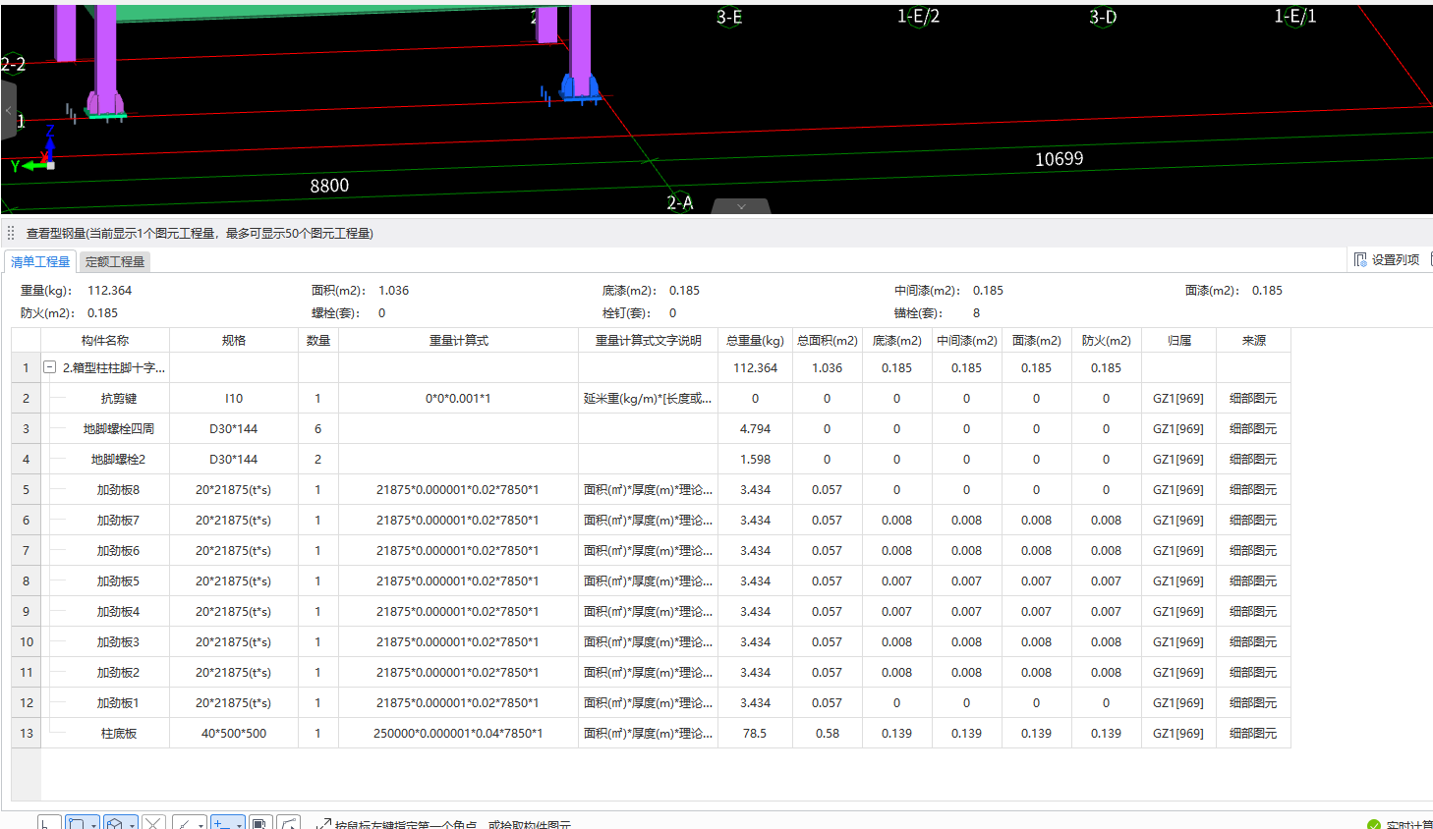Collapse the viewport using the bottom chevron
The image size is (1433, 829).
click(x=741, y=206)
